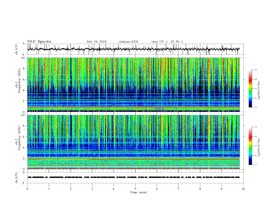Click the ch.2 colorbar label 'log(PSD)(V²/Hz)'
274x212 pixels.
tap(259, 148)
